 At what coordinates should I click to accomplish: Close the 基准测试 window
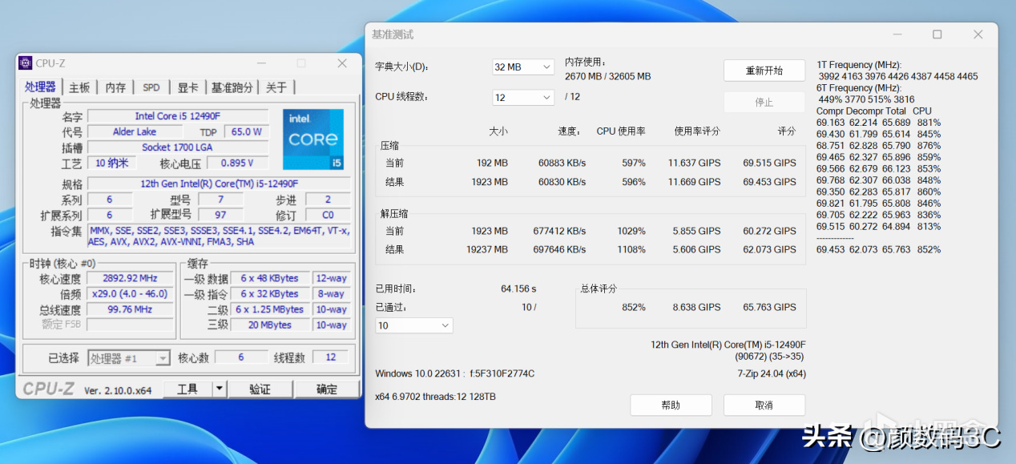point(978,34)
